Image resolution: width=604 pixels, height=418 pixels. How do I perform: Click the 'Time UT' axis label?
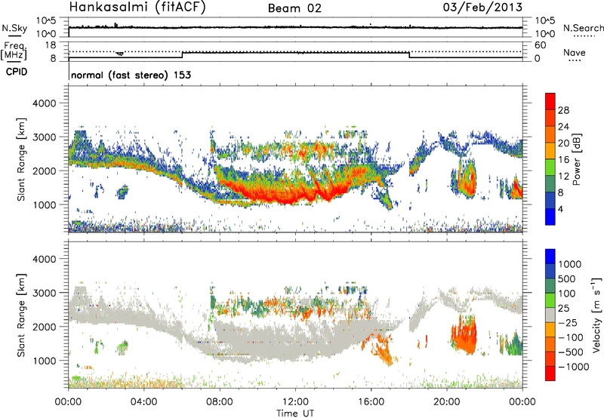[x=295, y=413]
